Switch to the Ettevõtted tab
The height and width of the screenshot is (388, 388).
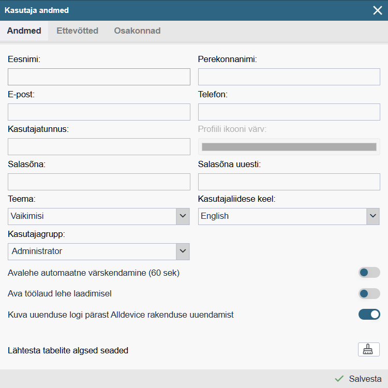coord(78,31)
